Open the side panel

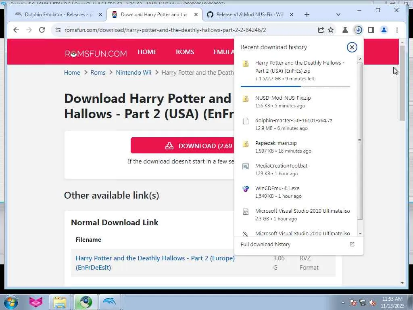click(x=371, y=30)
